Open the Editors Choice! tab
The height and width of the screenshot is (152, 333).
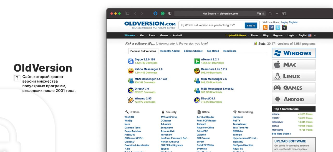[x=193, y=51]
